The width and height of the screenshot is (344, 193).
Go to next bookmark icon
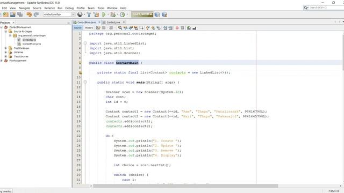(153, 28)
